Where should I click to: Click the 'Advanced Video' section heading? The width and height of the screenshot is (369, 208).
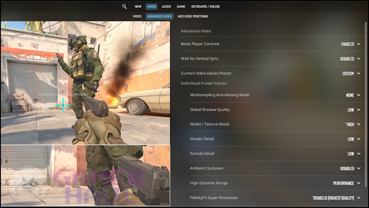click(x=196, y=31)
